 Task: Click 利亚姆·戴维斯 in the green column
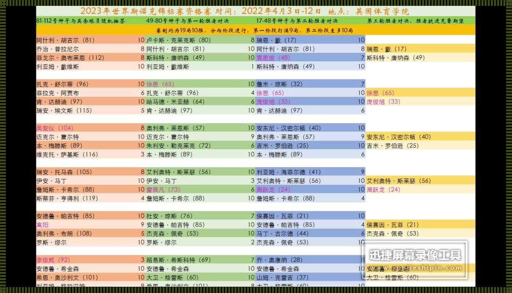coord(167,67)
